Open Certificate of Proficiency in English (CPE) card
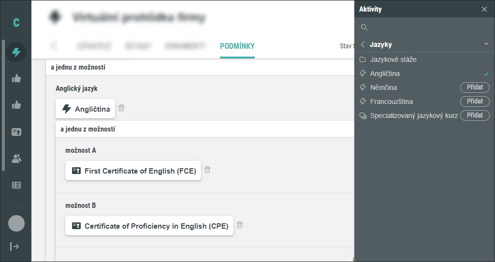Image resolution: width=495 pixels, height=262 pixels. (149, 226)
